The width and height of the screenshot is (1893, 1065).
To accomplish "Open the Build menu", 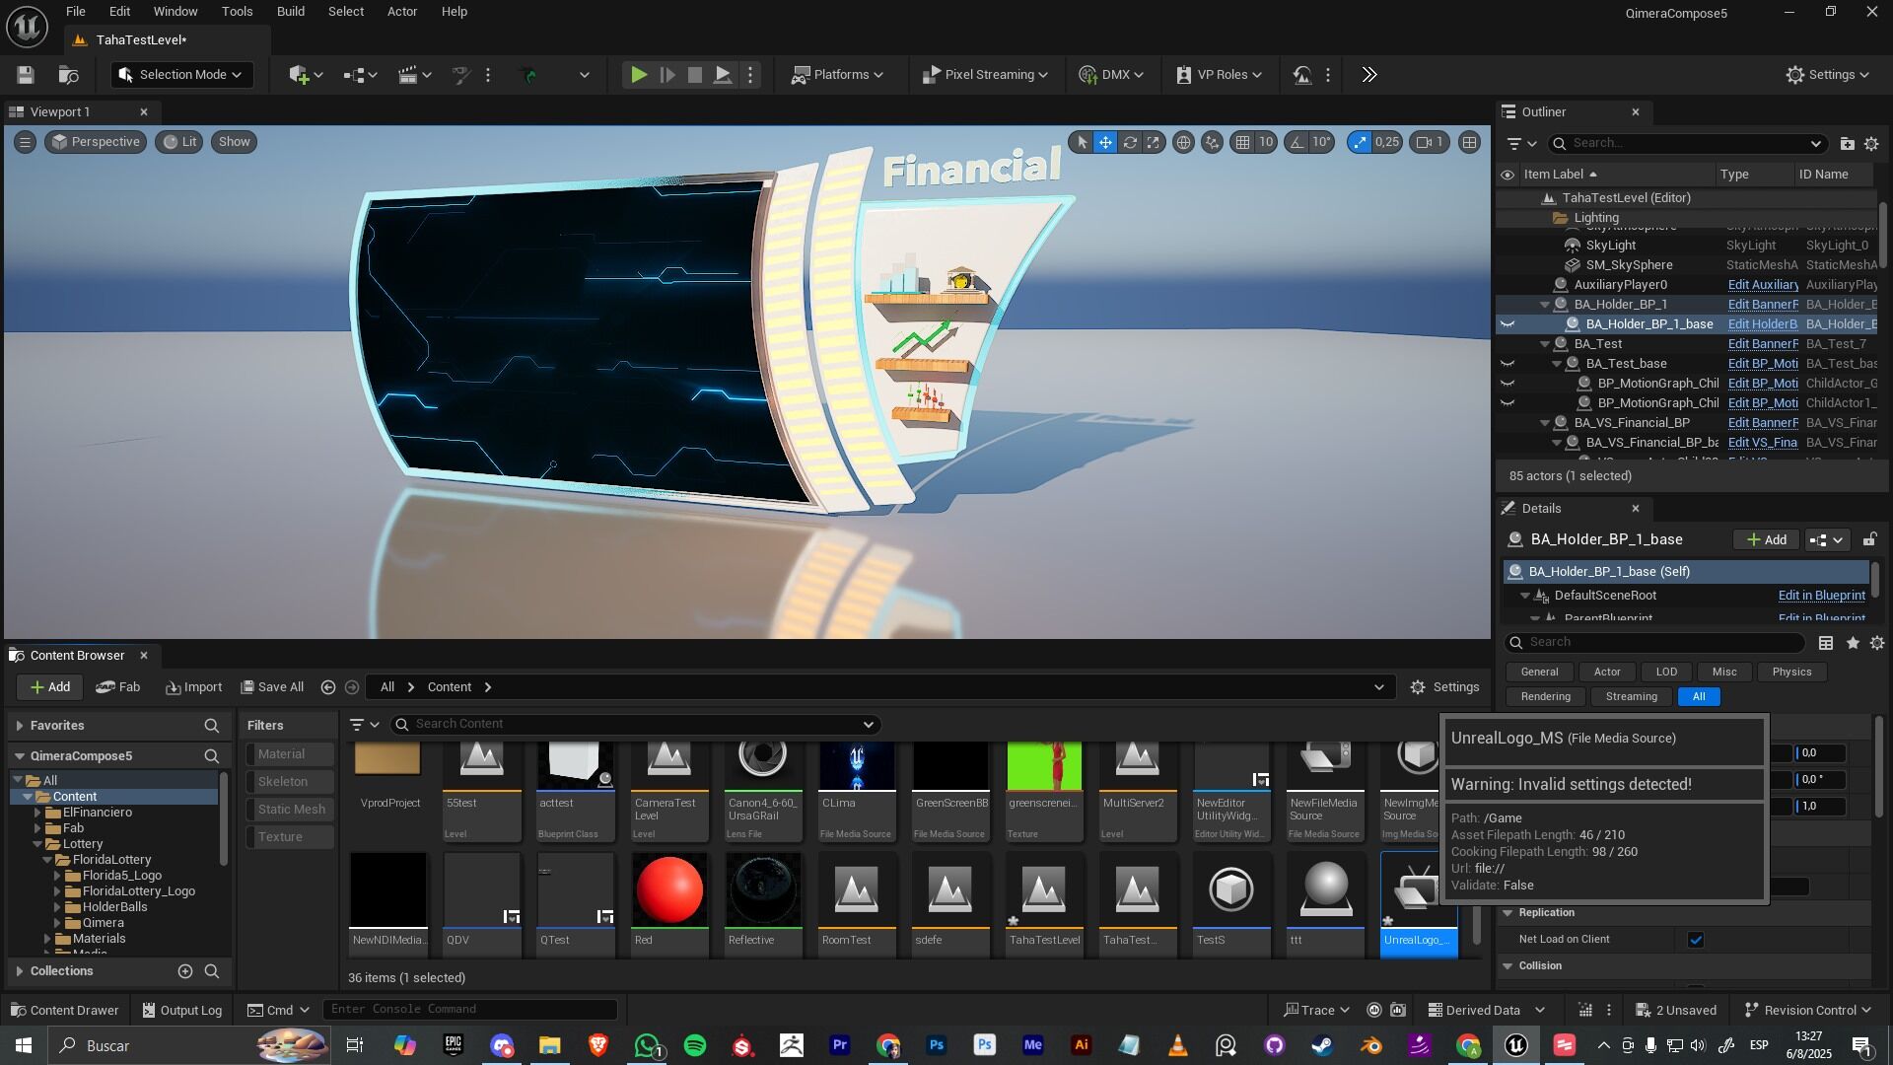I will click(x=290, y=12).
